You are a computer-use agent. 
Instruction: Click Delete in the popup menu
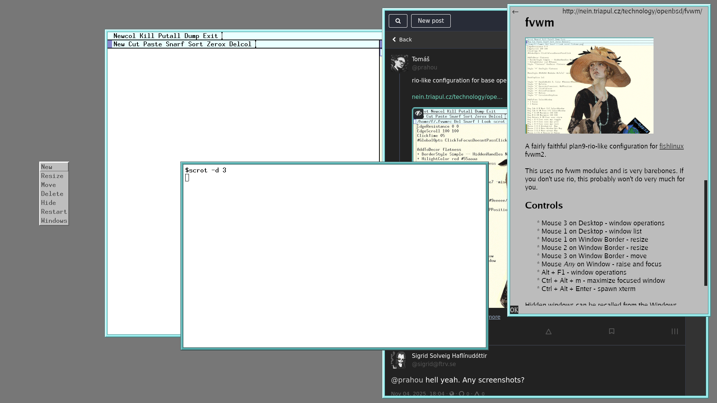tap(52, 194)
